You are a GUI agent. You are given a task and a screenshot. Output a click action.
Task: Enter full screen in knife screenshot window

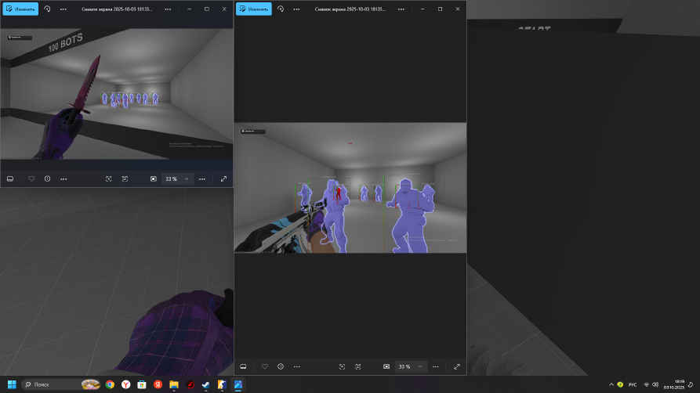(223, 178)
